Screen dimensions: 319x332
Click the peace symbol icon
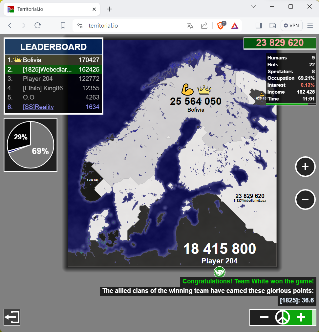click(283, 317)
